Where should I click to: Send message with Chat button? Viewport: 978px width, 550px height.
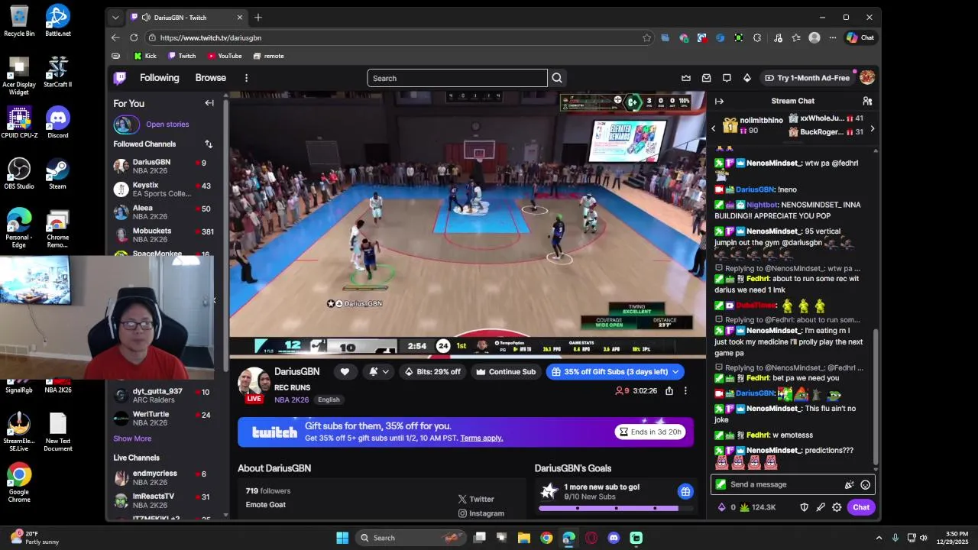tap(861, 507)
